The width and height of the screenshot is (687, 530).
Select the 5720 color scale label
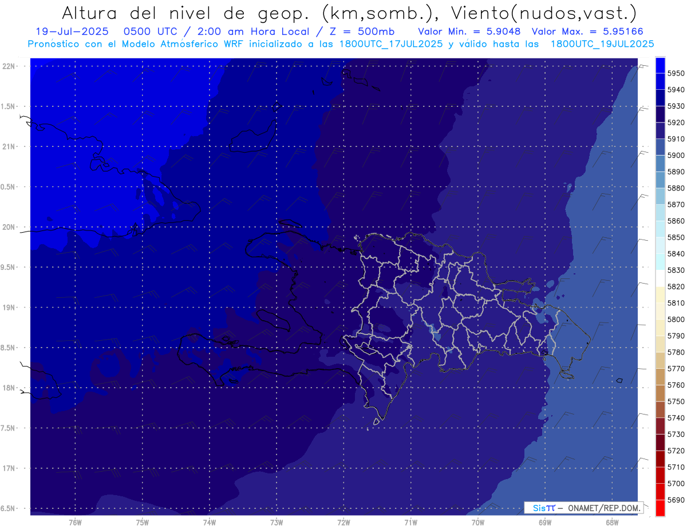[x=676, y=451]
